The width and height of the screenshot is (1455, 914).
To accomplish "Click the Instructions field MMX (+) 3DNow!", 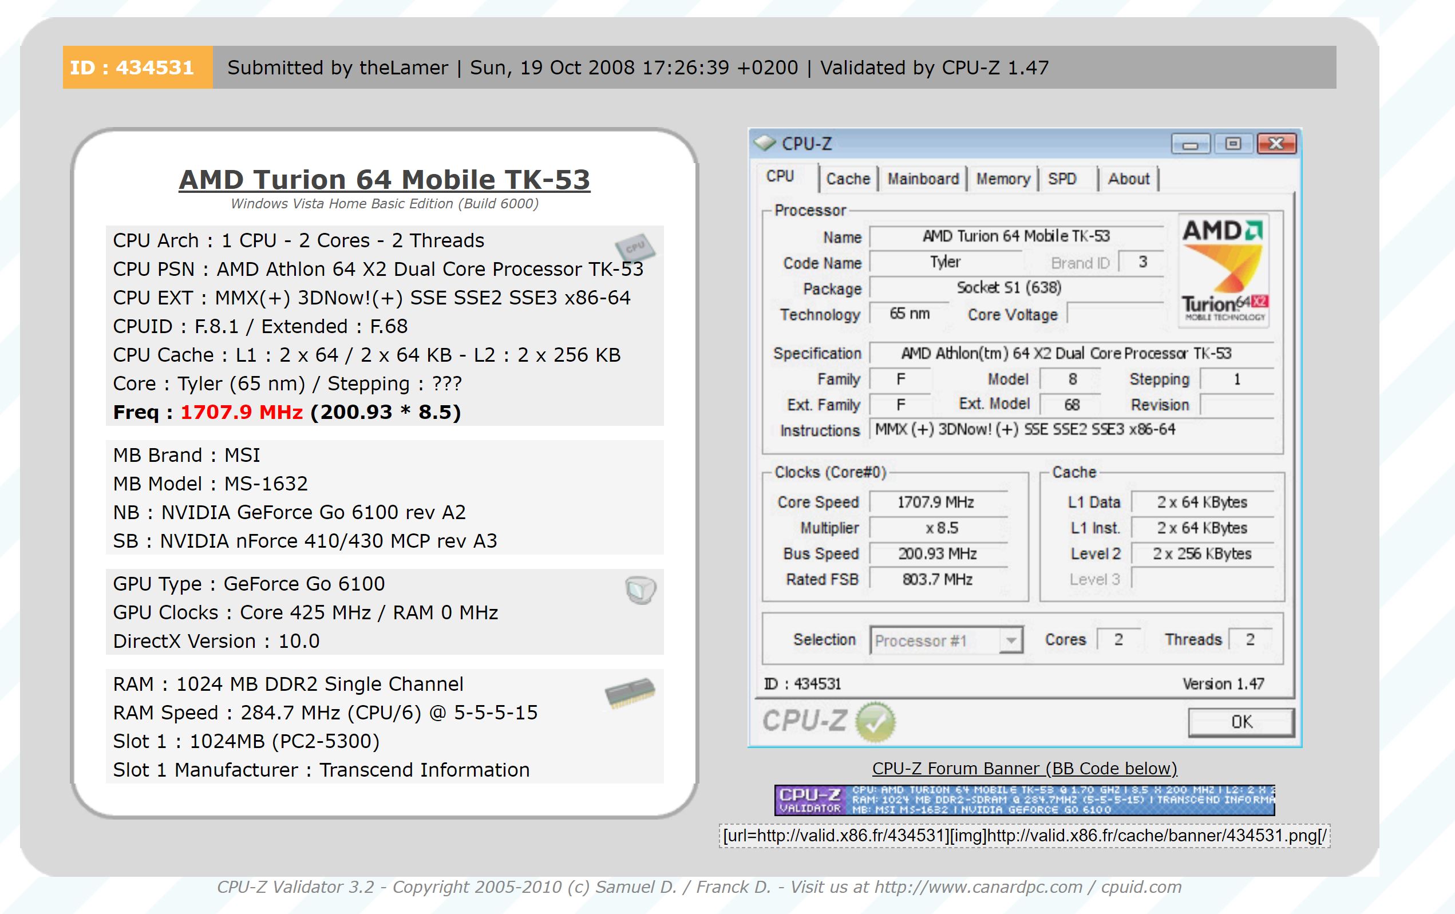I will coord(1072,430).
